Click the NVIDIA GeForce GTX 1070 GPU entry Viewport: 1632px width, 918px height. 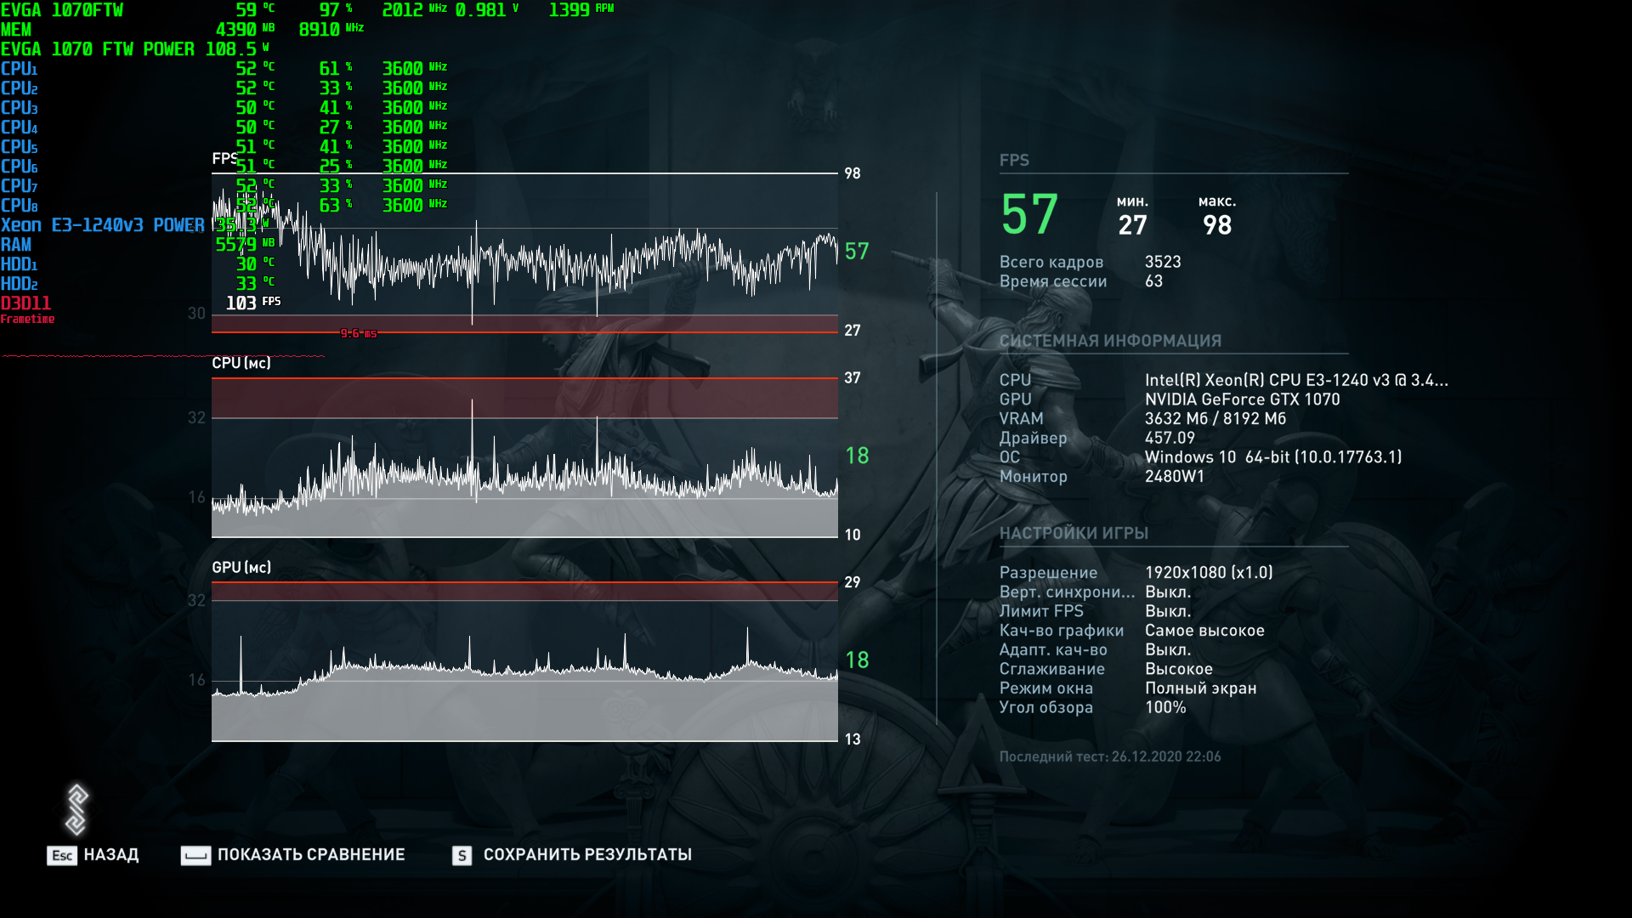[1242, 399]
